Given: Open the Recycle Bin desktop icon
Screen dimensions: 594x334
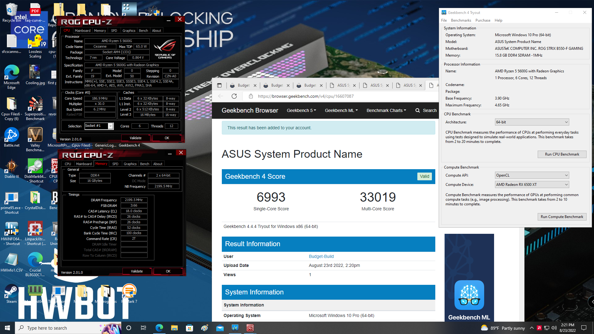Looking at the screenshot, I should click(11, 12).
